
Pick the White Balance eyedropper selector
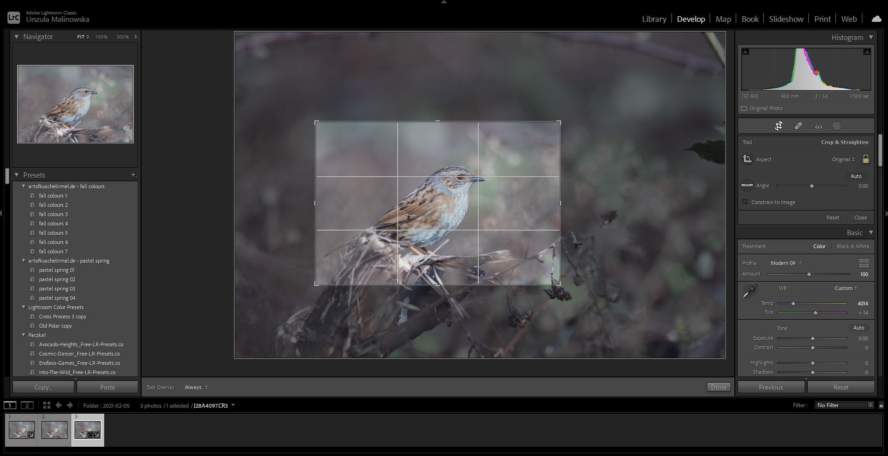pyautogui.click(x=749, y=291)
